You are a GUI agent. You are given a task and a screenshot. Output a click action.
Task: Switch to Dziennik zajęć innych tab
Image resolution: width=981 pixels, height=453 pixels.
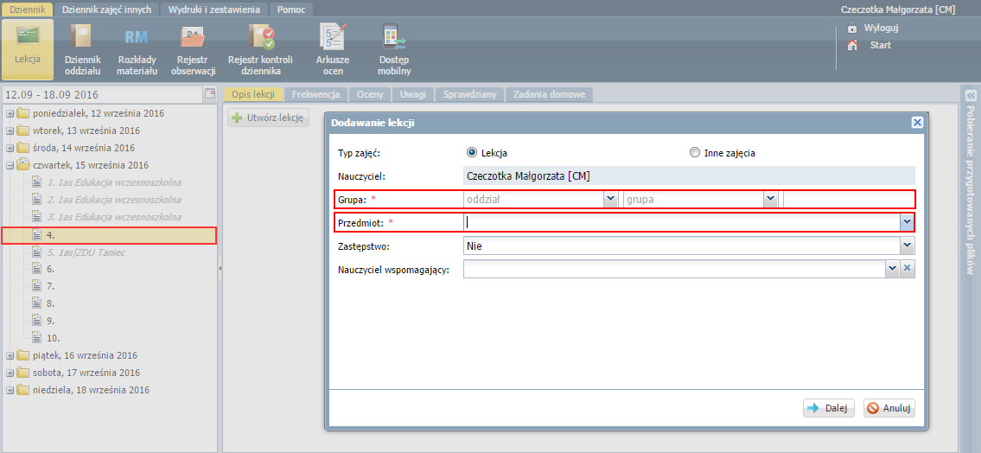[107, 10]
